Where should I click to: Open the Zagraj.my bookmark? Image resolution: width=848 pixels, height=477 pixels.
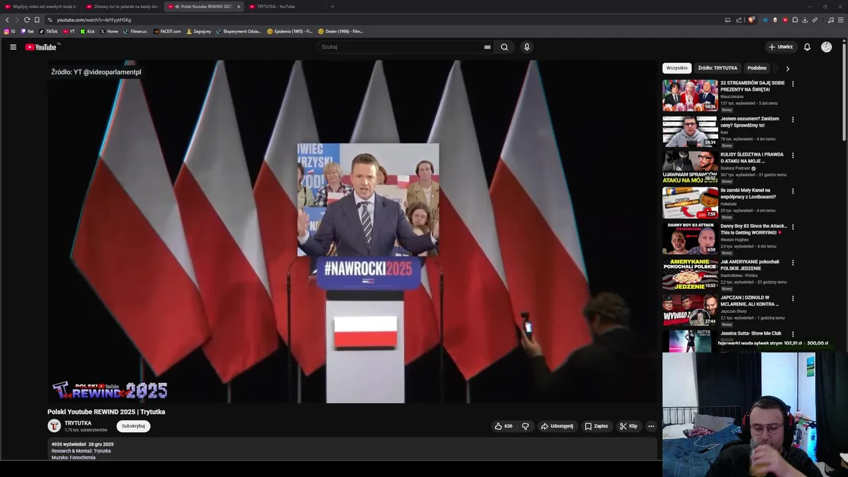[199, 31]
